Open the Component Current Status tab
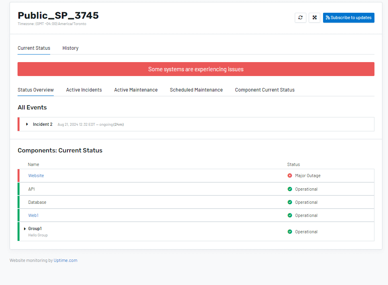Viewport: 388px width, 285px height. coord(265,90)
